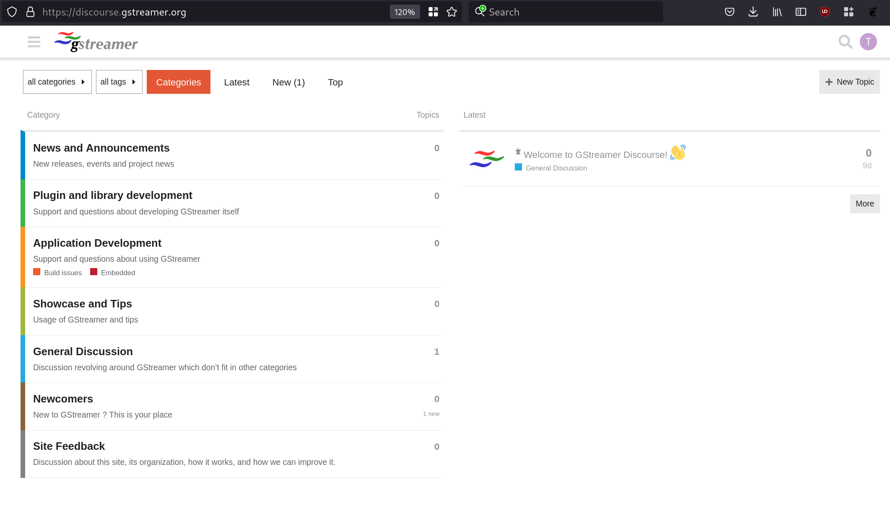The height and width of the screenshot is (511, 890).
Task: Open the Application Development category
Action: [97, 243]
